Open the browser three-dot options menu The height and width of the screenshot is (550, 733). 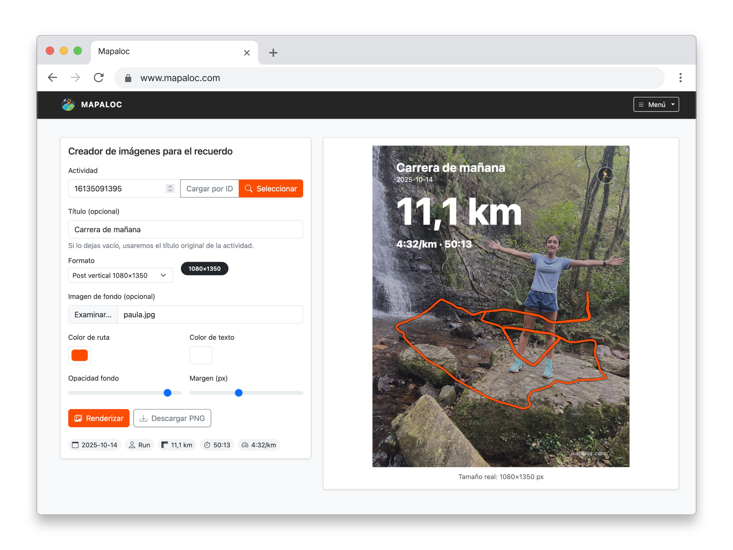pos(680,78)
